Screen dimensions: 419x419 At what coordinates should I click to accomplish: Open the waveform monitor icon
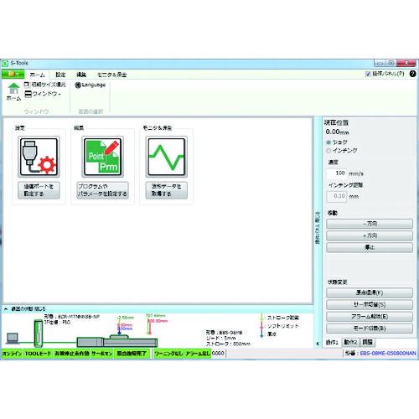click(x=167, y=157)
